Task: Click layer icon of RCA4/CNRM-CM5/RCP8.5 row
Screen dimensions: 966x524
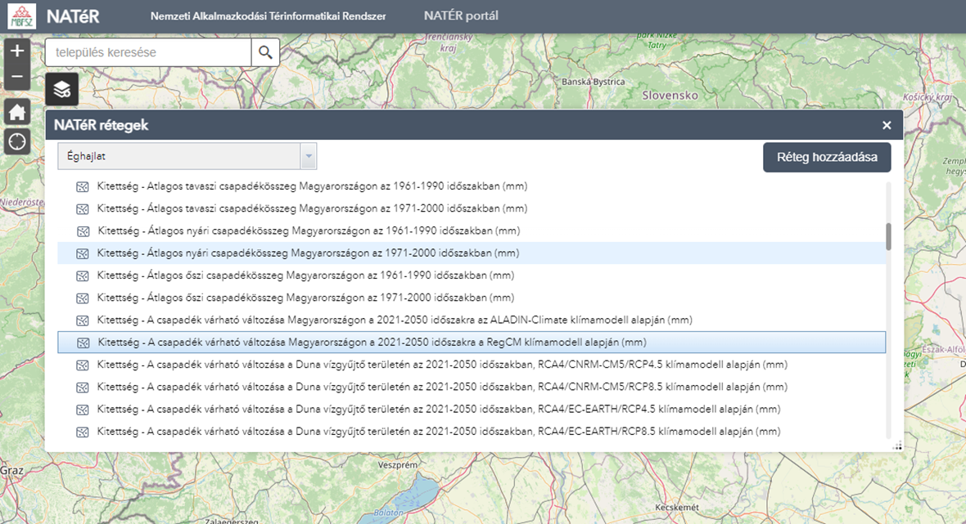Action: point(82,387)
